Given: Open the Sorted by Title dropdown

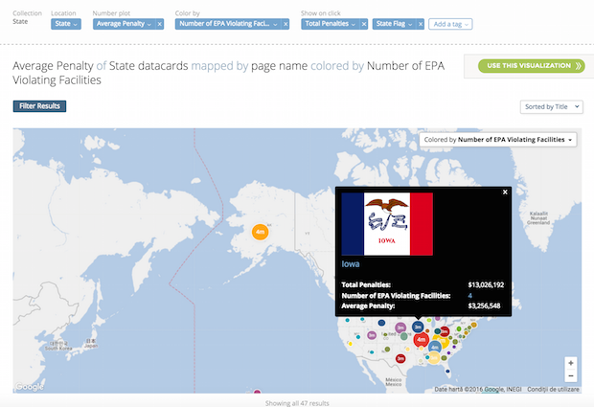Looking at the screenshot, I should tap(551, 106).
